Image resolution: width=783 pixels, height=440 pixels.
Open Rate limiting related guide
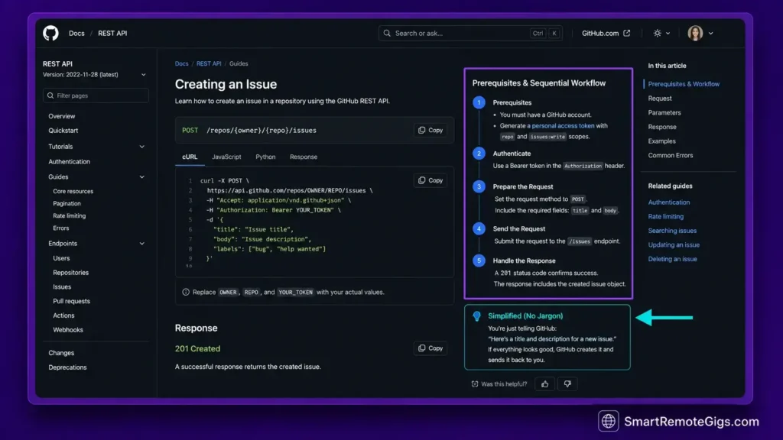[x=666, y=216]
